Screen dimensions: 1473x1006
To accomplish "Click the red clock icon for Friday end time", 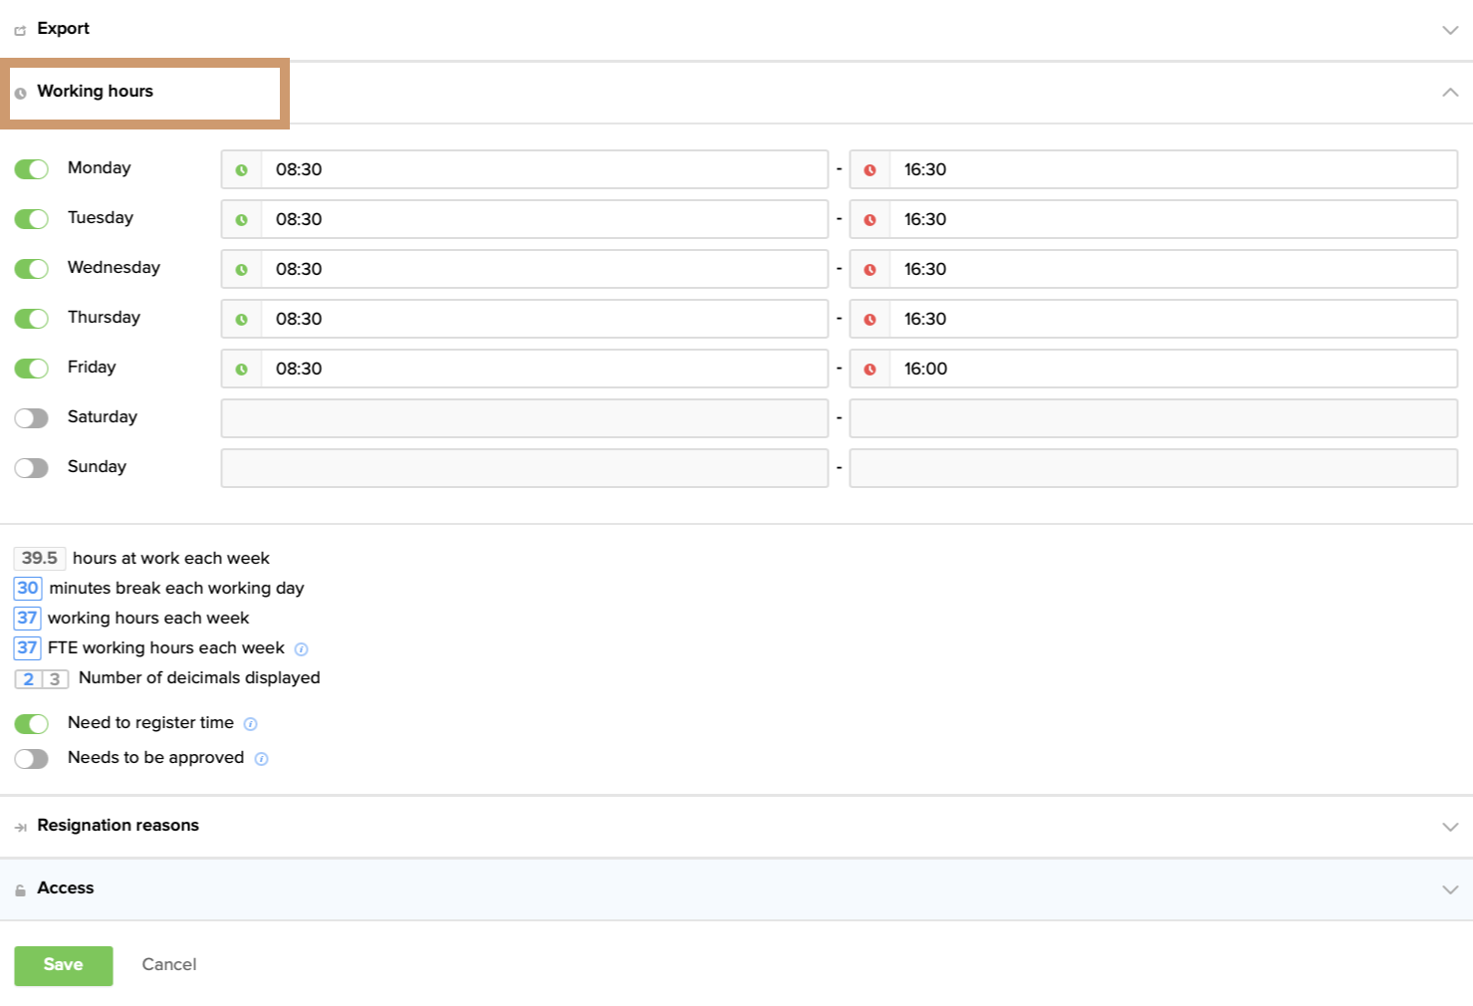I will [x=869, y=370].
